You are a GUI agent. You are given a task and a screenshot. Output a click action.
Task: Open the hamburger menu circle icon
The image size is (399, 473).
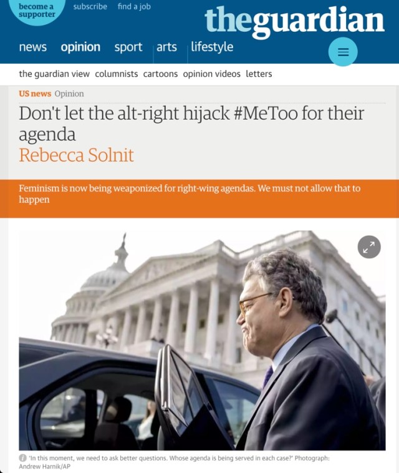pos(343,52)
